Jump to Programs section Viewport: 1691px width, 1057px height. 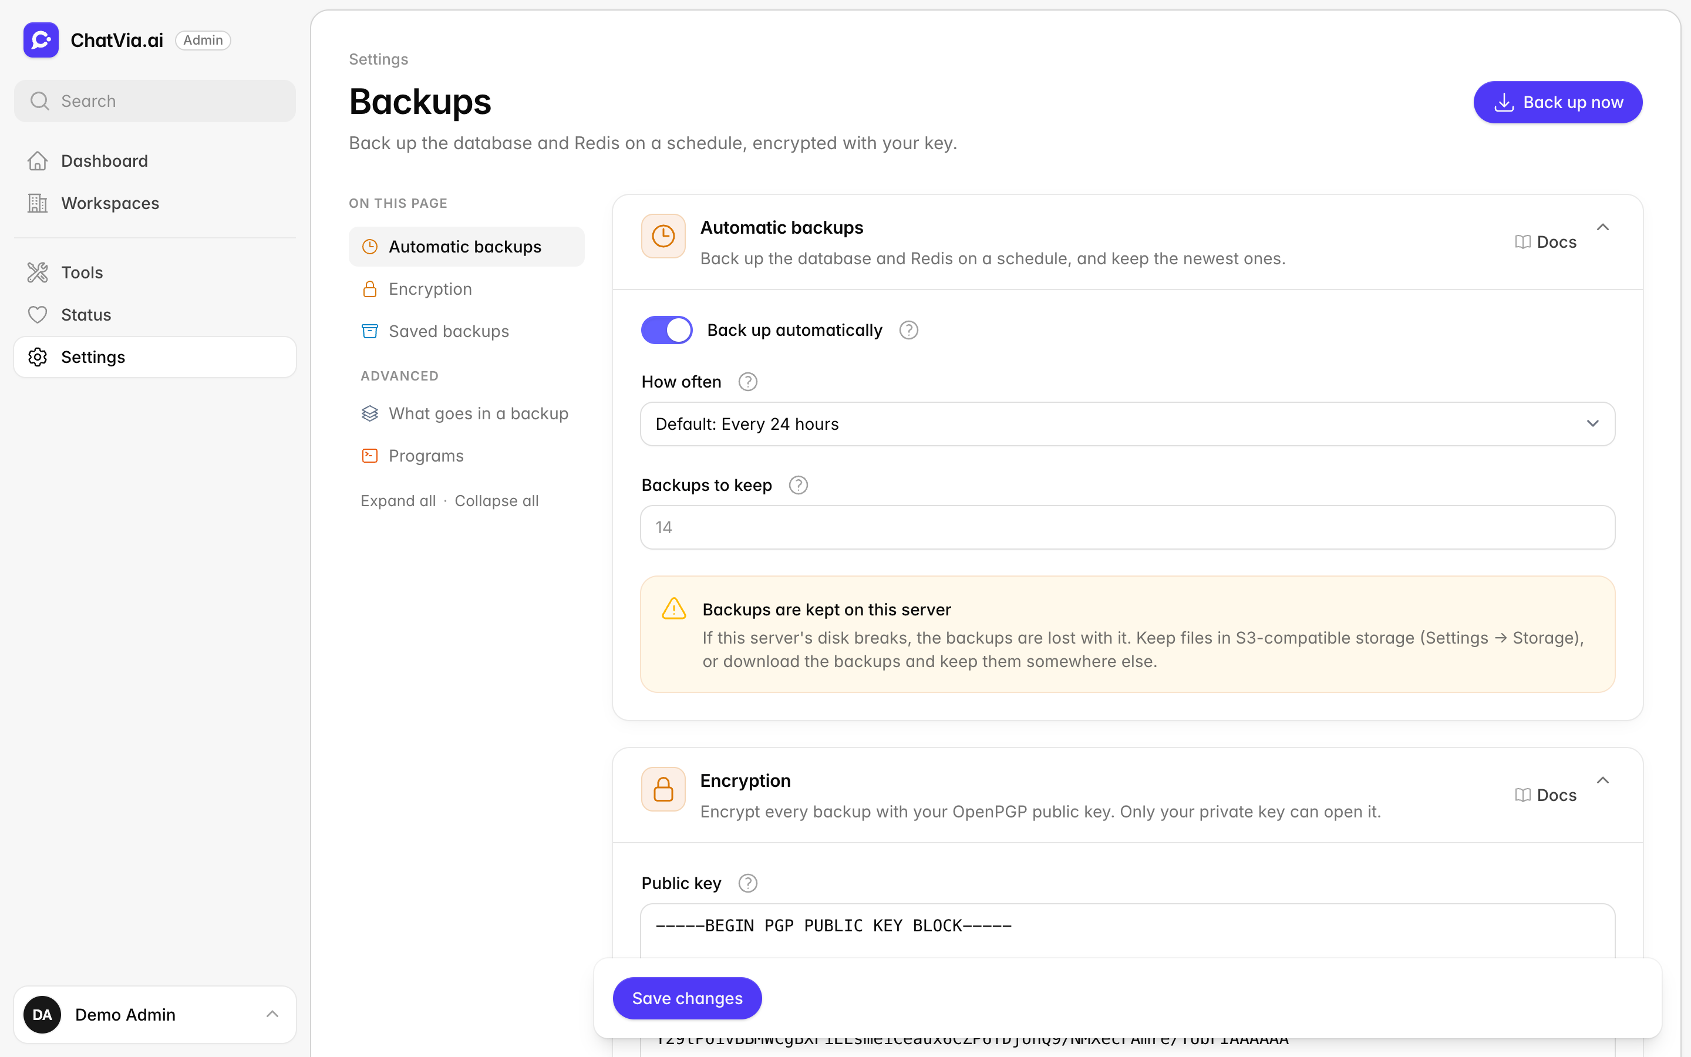466,455
